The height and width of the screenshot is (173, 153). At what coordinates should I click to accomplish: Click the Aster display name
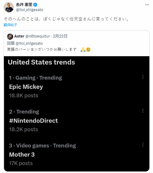[x=19, y=36]
